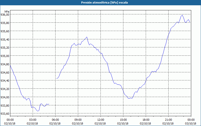Select the 935,80 y-axis value
The width and height of the screenshot is (201, 126).
[x=5, y=23]
